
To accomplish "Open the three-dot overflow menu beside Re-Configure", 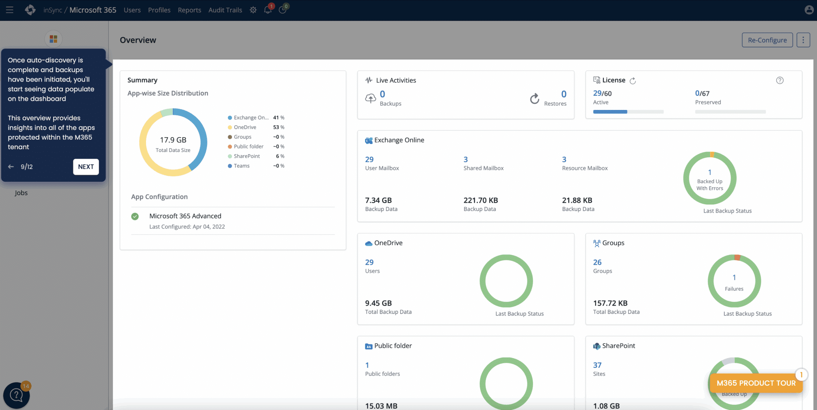I will pos(803,39).
